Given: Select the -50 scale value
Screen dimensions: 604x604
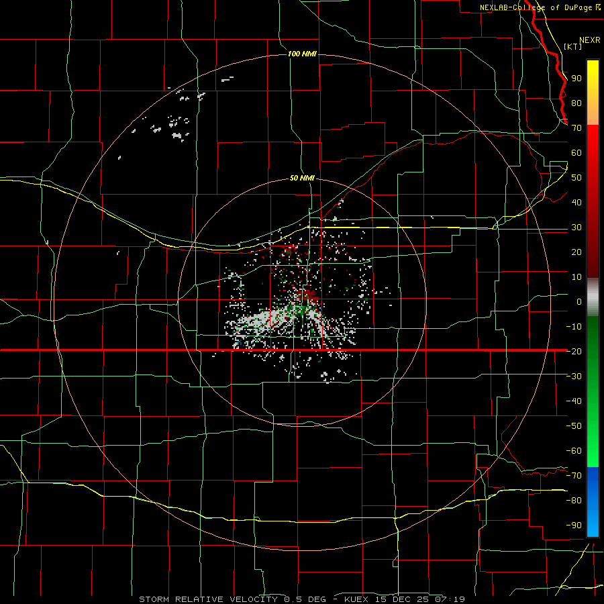Looking at the screenshot, I should (574, 425).
